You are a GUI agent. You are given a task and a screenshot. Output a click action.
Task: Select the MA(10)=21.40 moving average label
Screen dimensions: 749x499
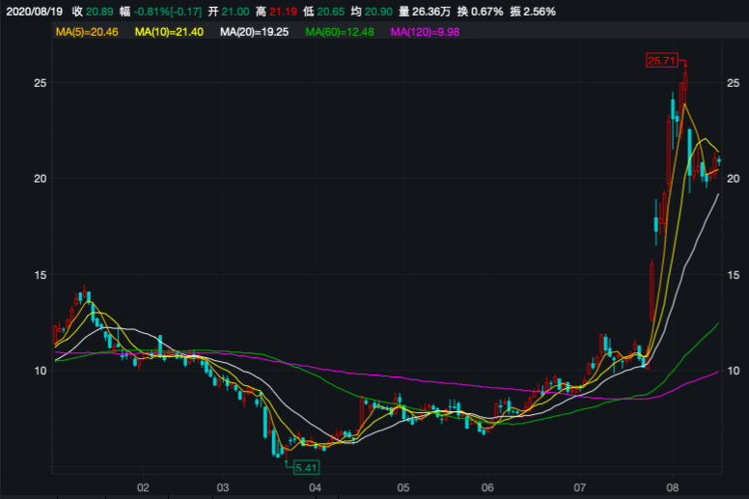(x=170, y=33)
